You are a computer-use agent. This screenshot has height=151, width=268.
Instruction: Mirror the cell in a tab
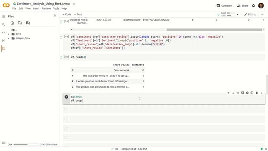[x=252, y=93]
